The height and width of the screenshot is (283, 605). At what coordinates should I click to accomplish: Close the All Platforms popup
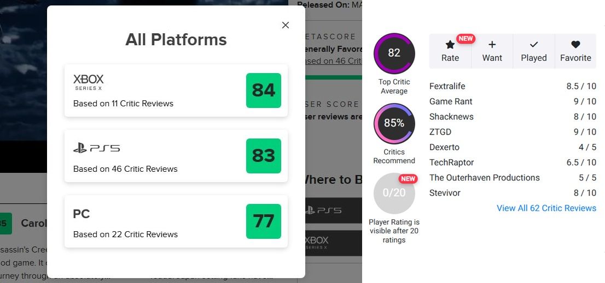click(x=286, y=25)
